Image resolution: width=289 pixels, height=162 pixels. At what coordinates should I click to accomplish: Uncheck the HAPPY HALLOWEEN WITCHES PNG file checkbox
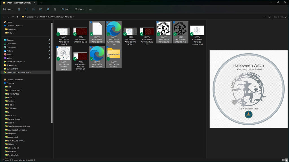[x=174, y=22]
